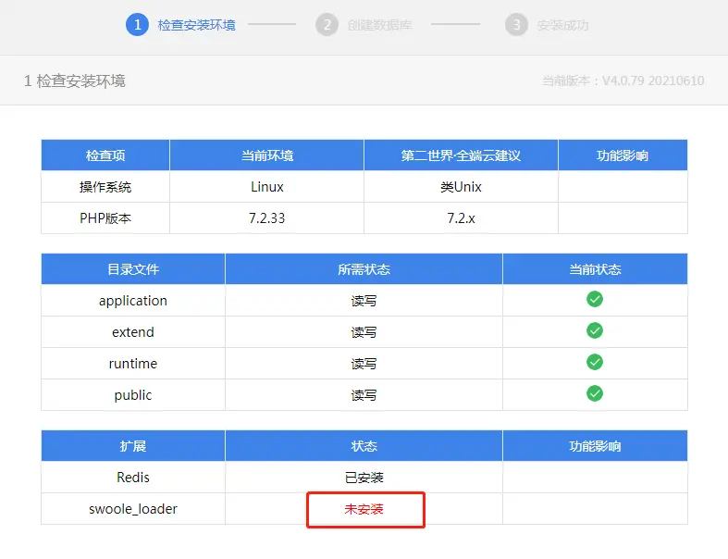Click step 2 circle icon in wizard
Image resolution: width=728 pixels, height=559 pixels.
[x=327, y=25]
